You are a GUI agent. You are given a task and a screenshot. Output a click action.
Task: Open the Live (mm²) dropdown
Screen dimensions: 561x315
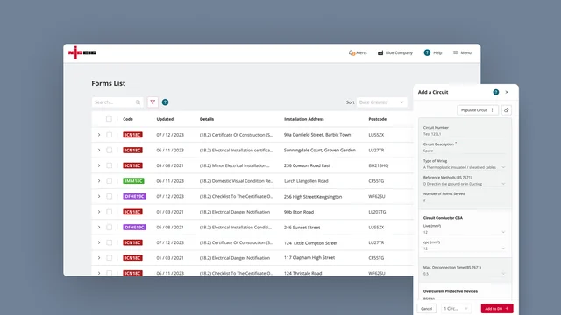tap(464, 232)
